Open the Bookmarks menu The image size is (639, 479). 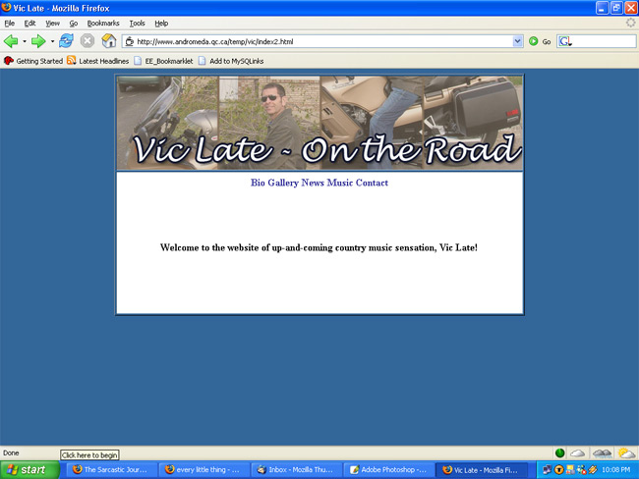[x=102, y=23]
